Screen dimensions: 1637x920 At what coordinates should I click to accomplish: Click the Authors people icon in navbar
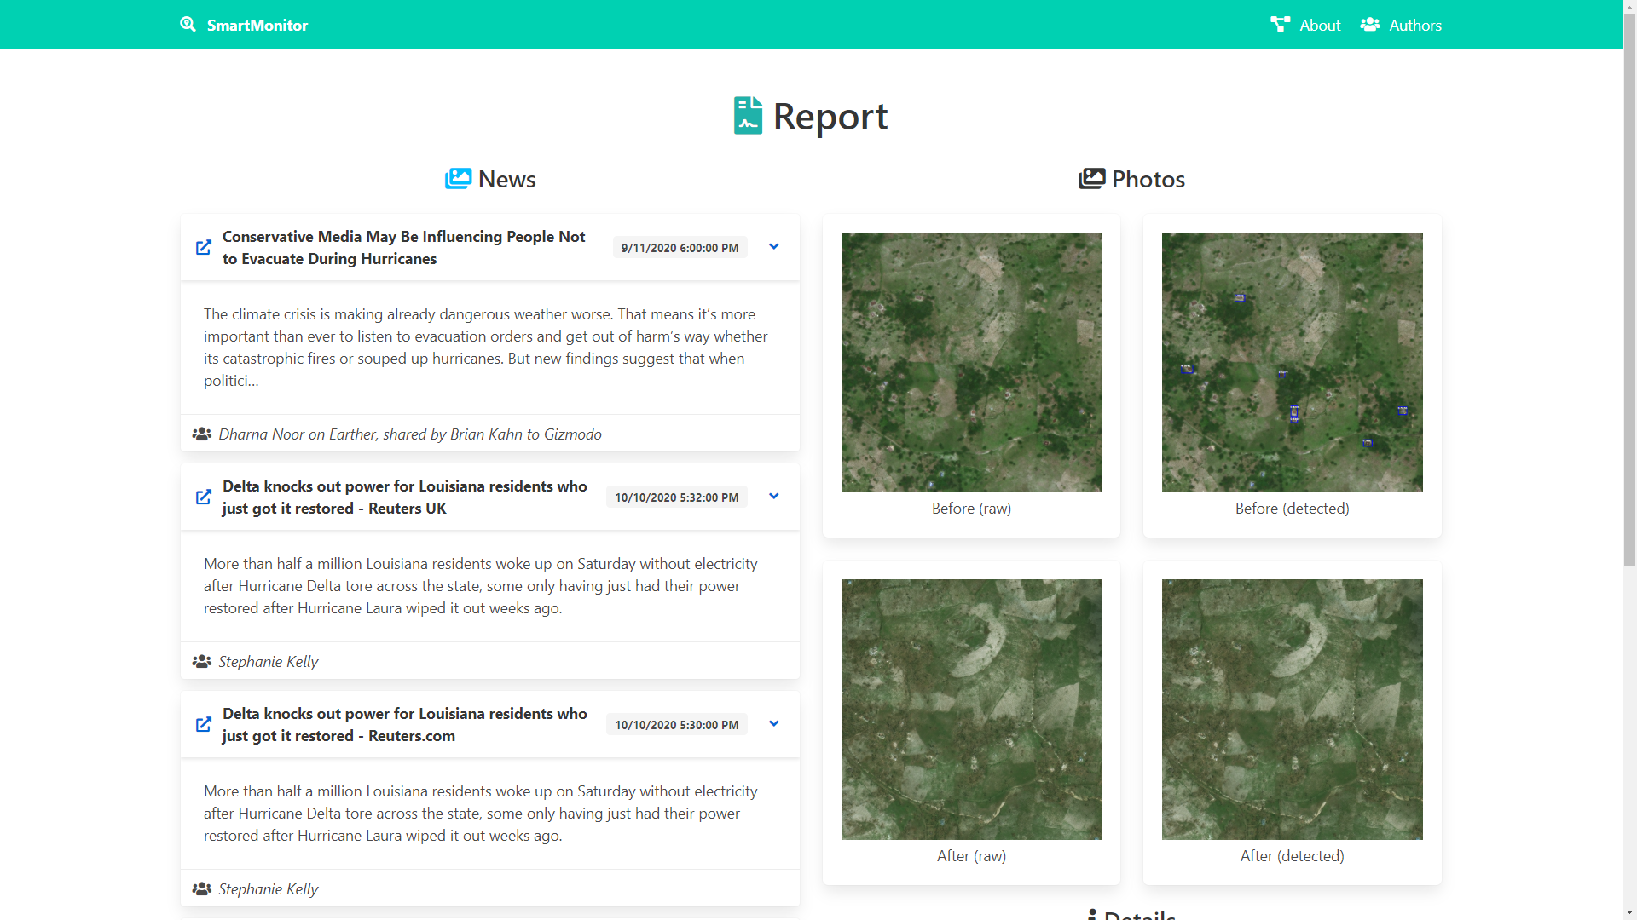point(1369,25)
